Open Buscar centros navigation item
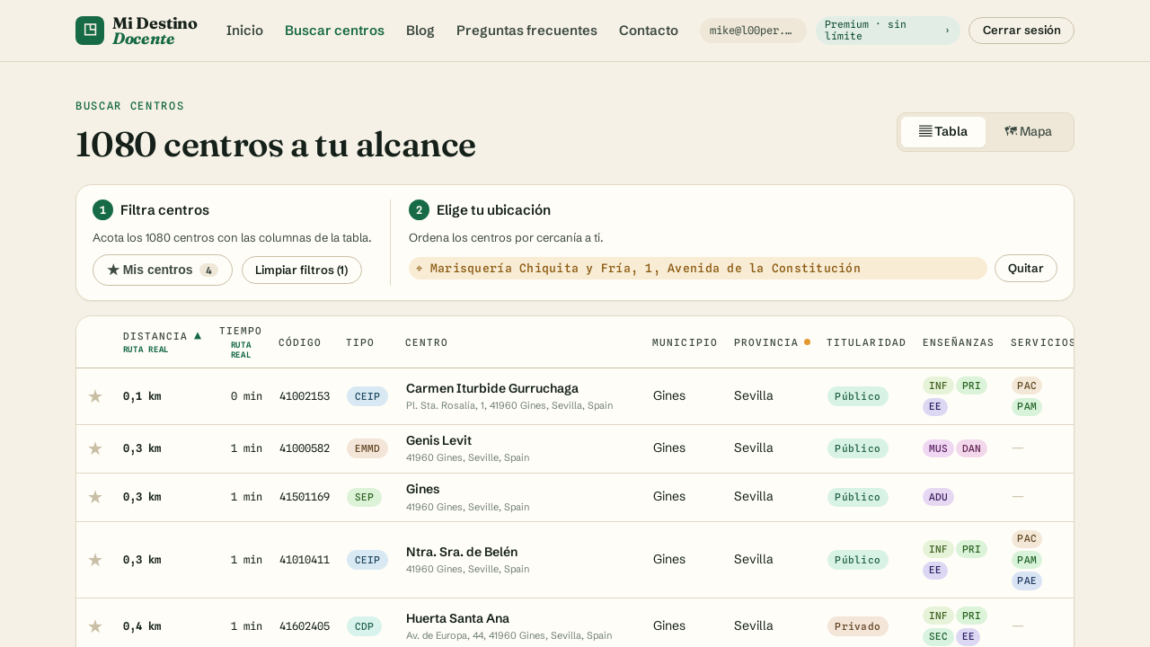Image resolution: width=1150 pixels, height=647 pixels. [x=334, y=31]
